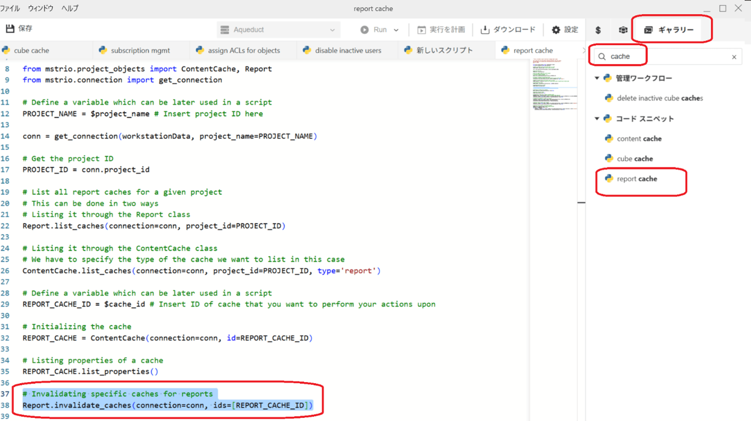Download the script via ダウンロード button

tap(508, 30)
